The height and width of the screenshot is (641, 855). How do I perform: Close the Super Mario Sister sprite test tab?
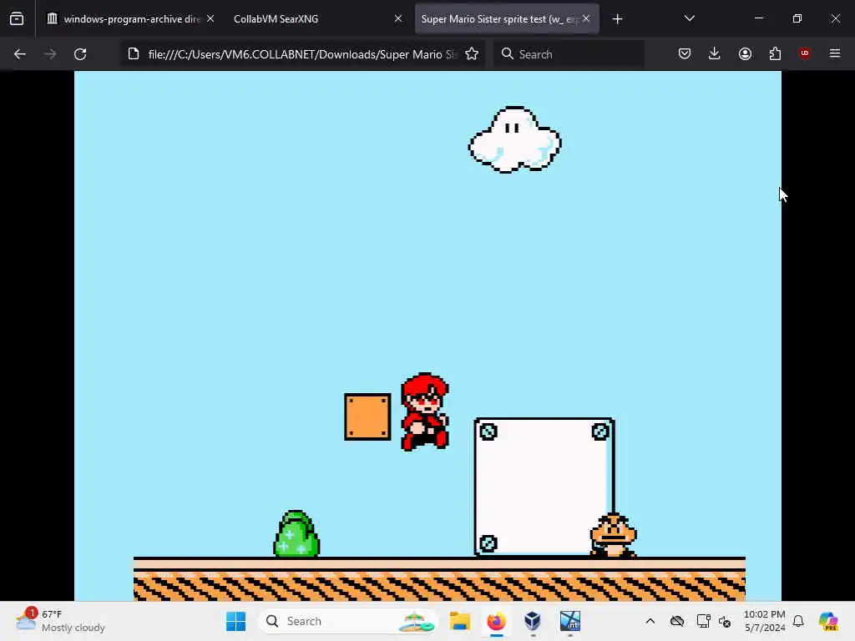click(x=586, y=18)
